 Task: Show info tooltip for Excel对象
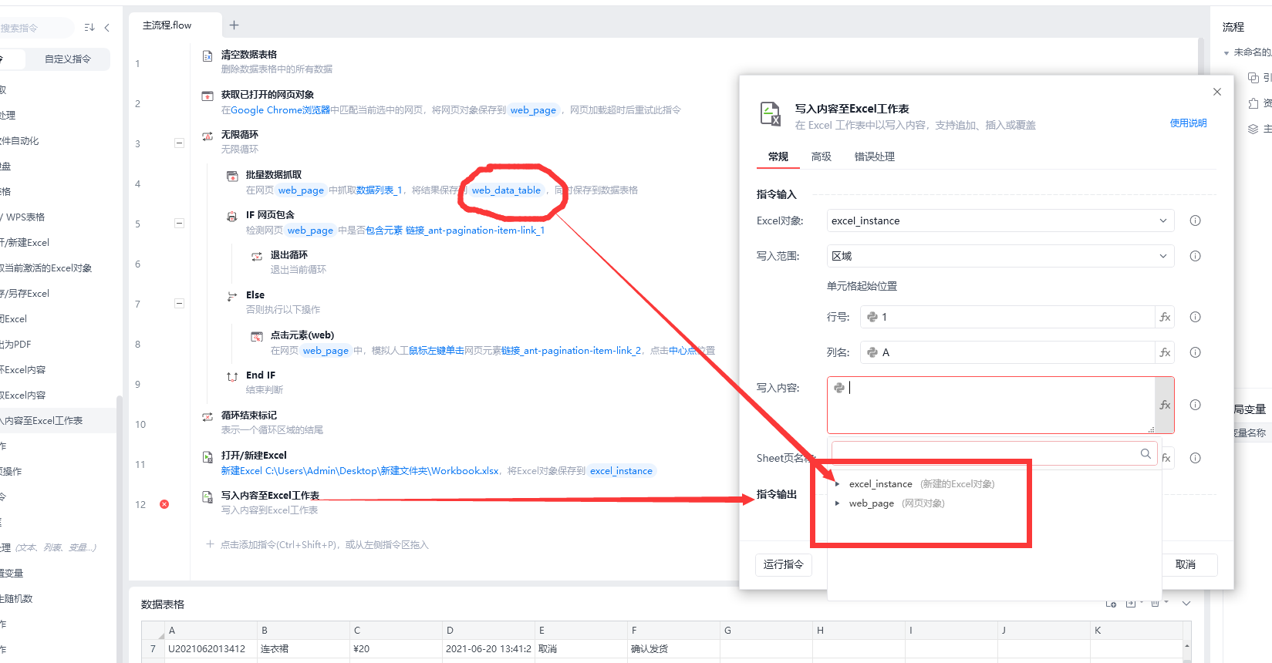coord(1195,220)
